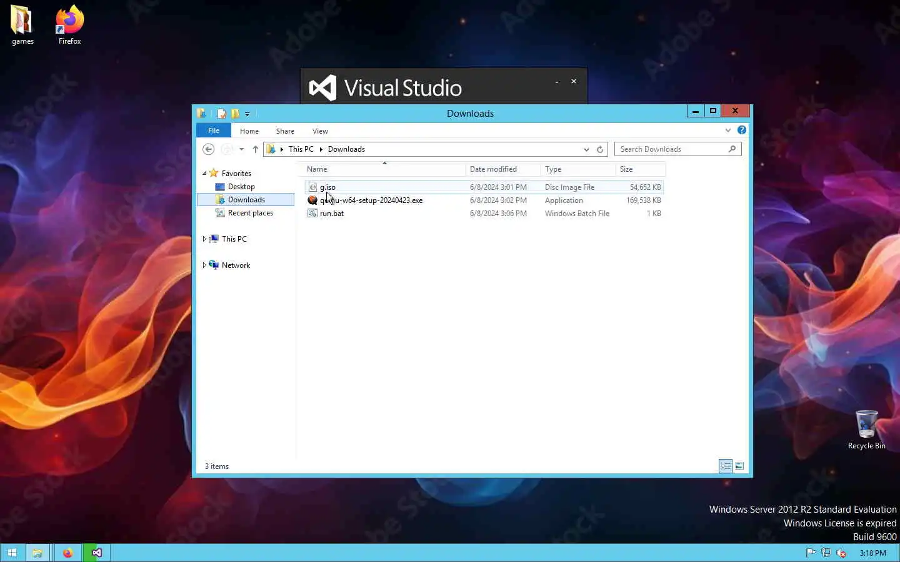Collapse the Favorites tree section
Image resolution: width=900 pixels, height=562 pixels.
(204, 174)
